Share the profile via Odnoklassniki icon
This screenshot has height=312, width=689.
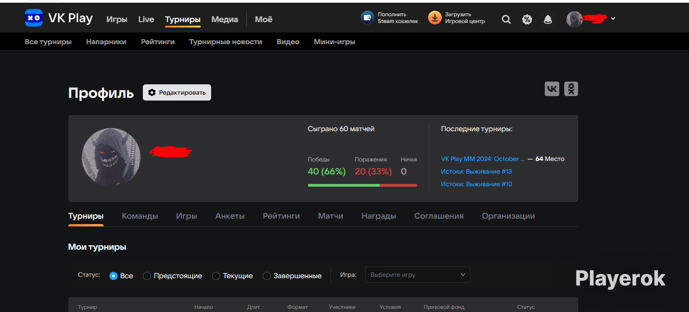coord(571,89)
